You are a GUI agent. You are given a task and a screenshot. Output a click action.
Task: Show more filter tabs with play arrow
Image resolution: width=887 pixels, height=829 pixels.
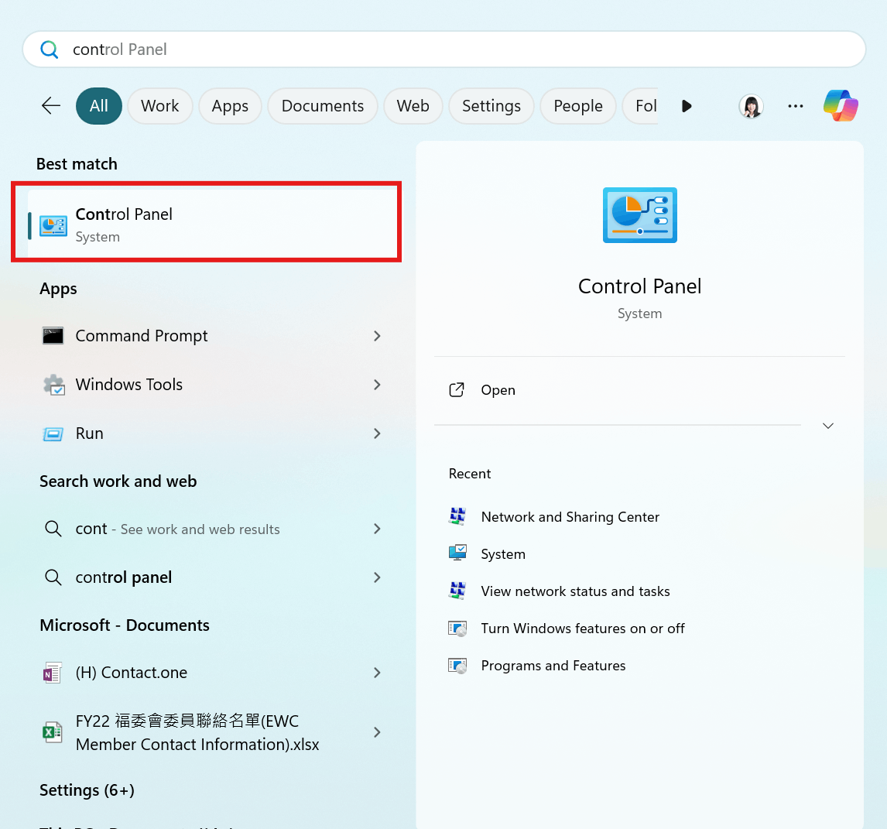[x=687, y=106]
